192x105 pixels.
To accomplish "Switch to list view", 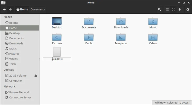I will pos(167,9).
